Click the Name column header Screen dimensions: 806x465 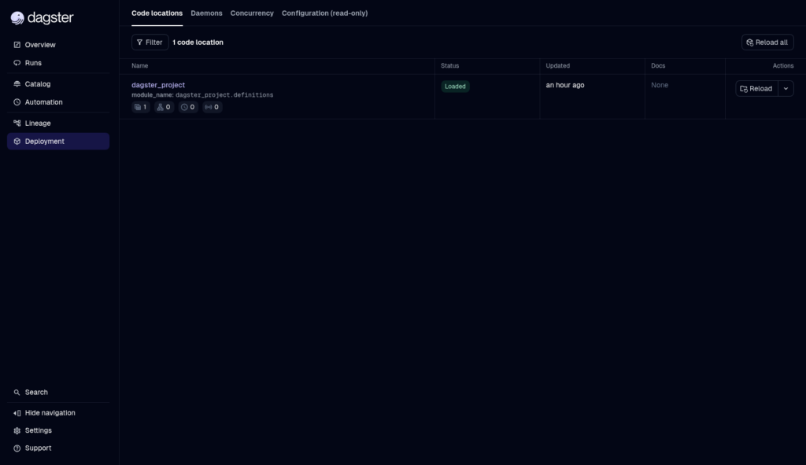pyautogui.click(x=140, y=66)
